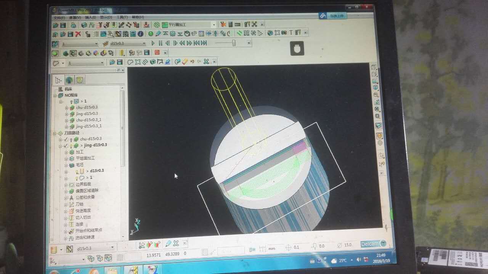Select the 快进高度 tree item
Viewport: 488px width, 274px height.
click(83, 211)
